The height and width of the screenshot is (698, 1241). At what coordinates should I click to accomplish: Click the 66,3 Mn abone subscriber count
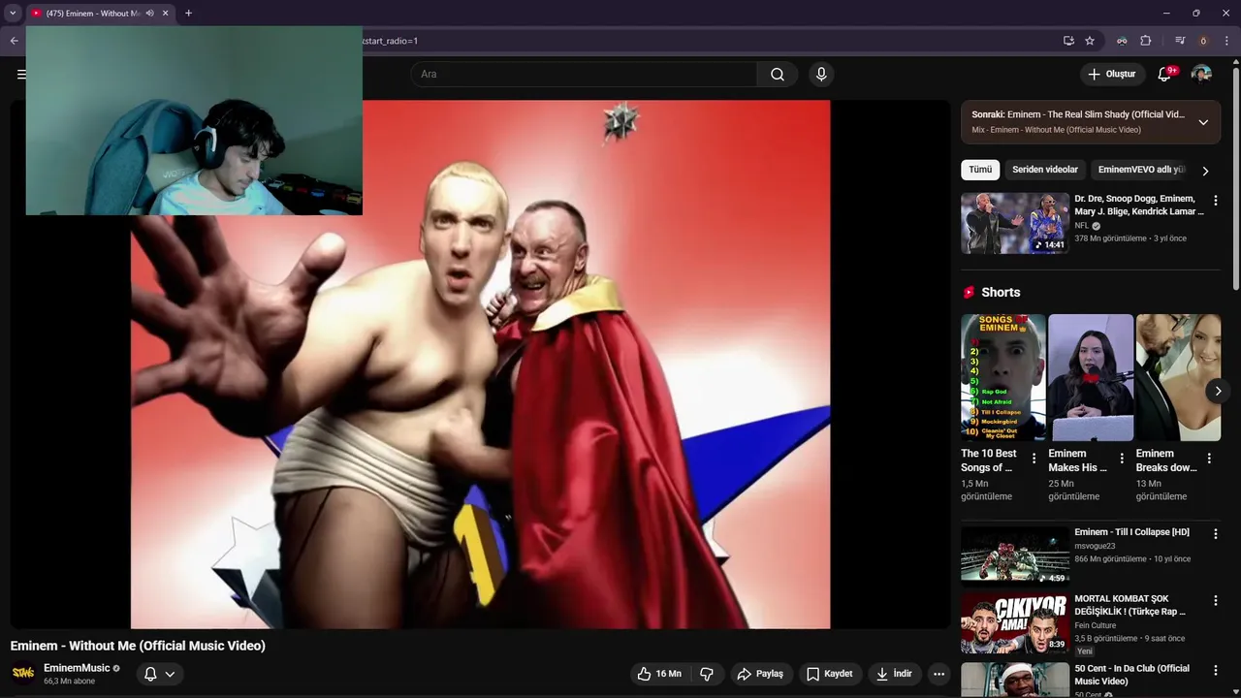click(69, 682)
